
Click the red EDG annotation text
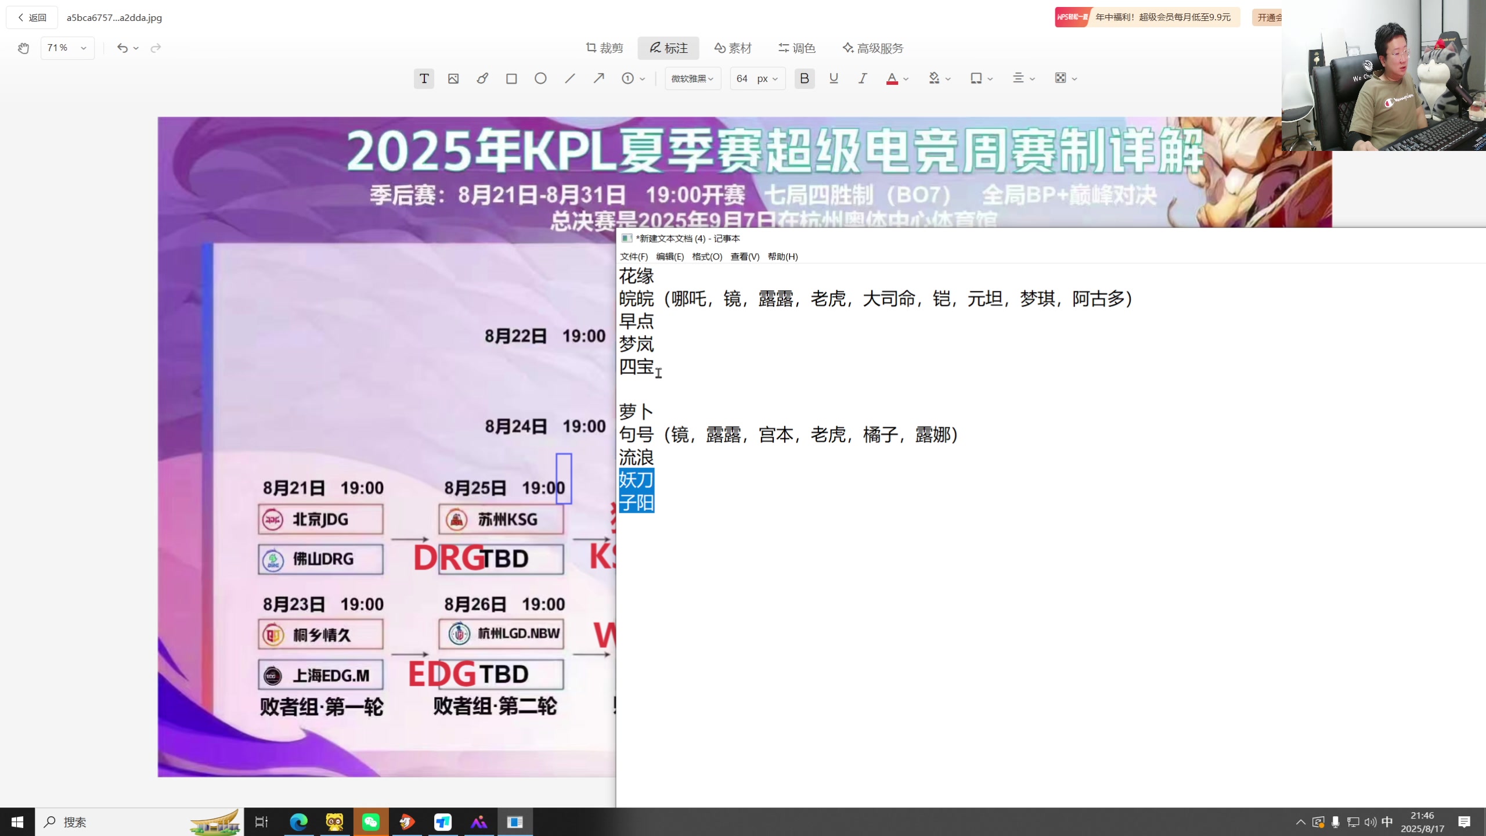point(442,674)
